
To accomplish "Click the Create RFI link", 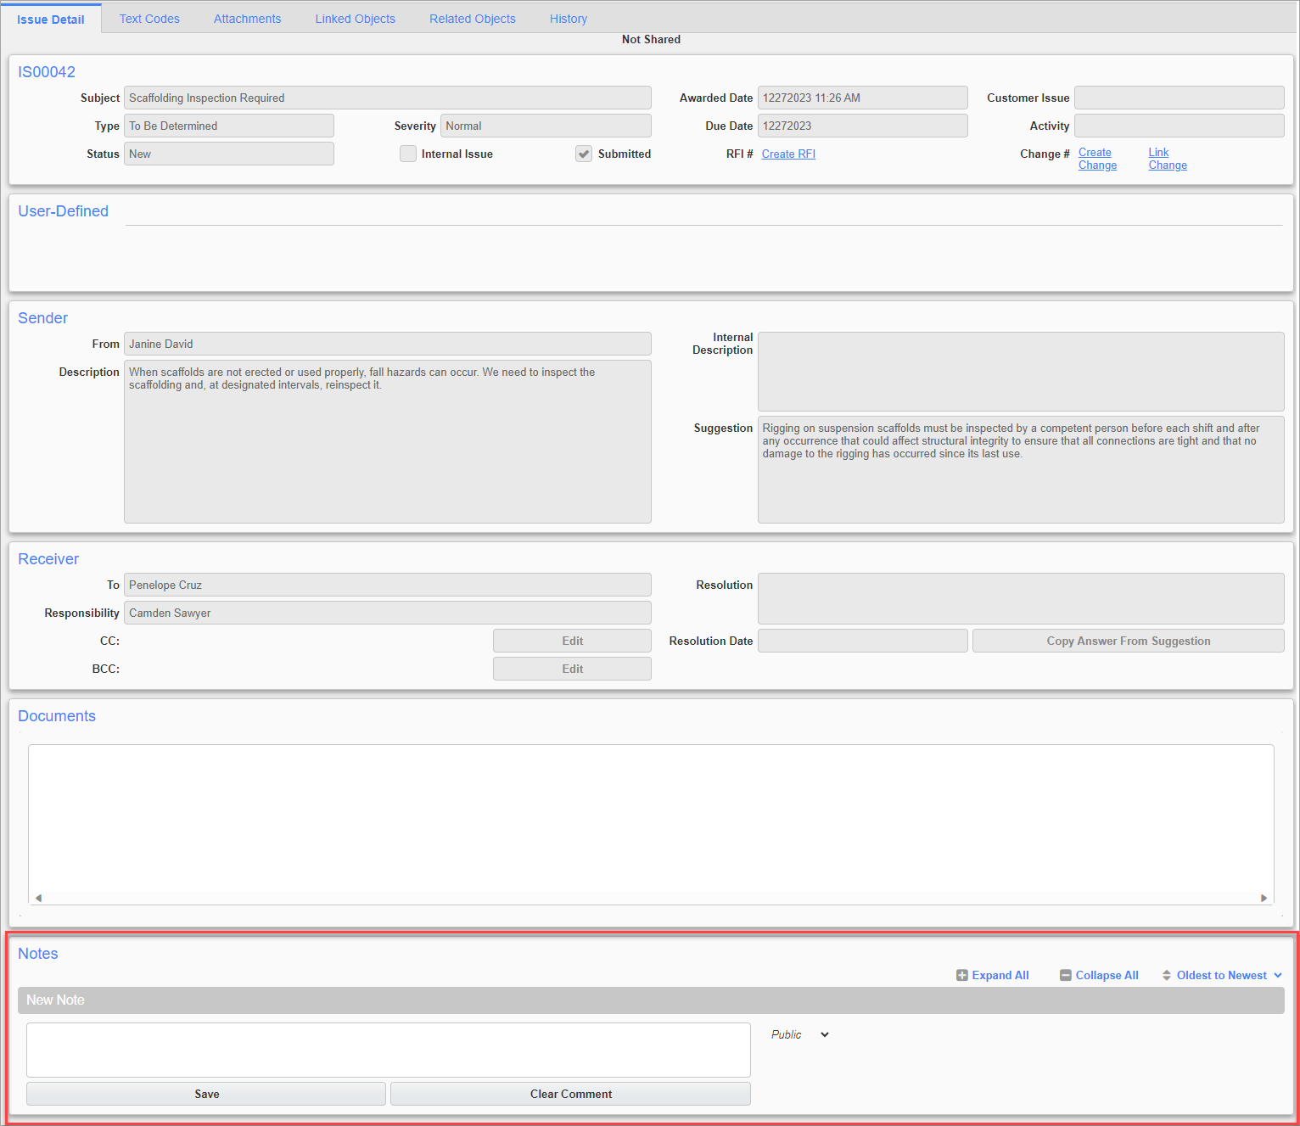I will coord(788,154).
